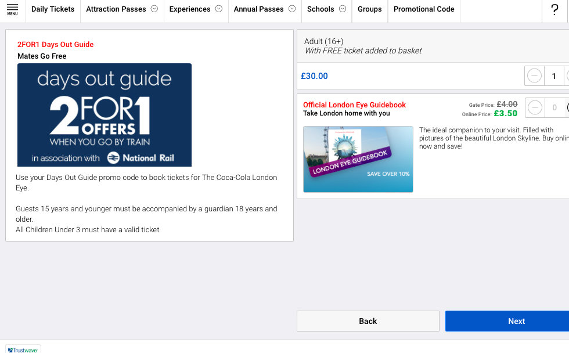This screenshot has width=569, height=353.
Task: Expand the Experiences dropdown arrow
Action: click(218, 9)
